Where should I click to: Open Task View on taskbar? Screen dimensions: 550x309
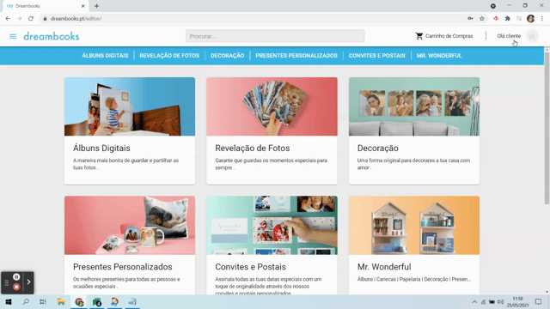(43, 301)
